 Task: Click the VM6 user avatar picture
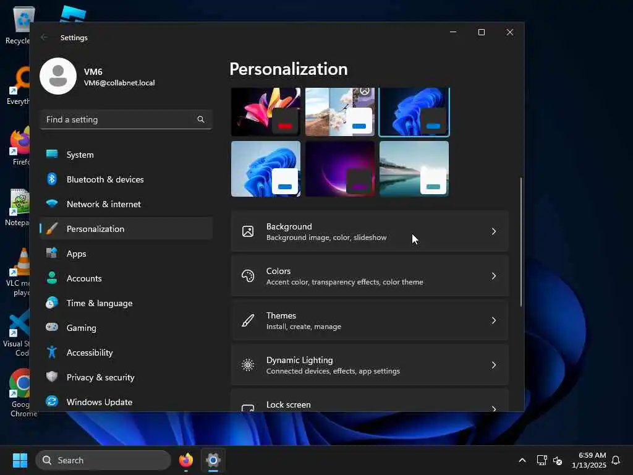coord(58,76)
